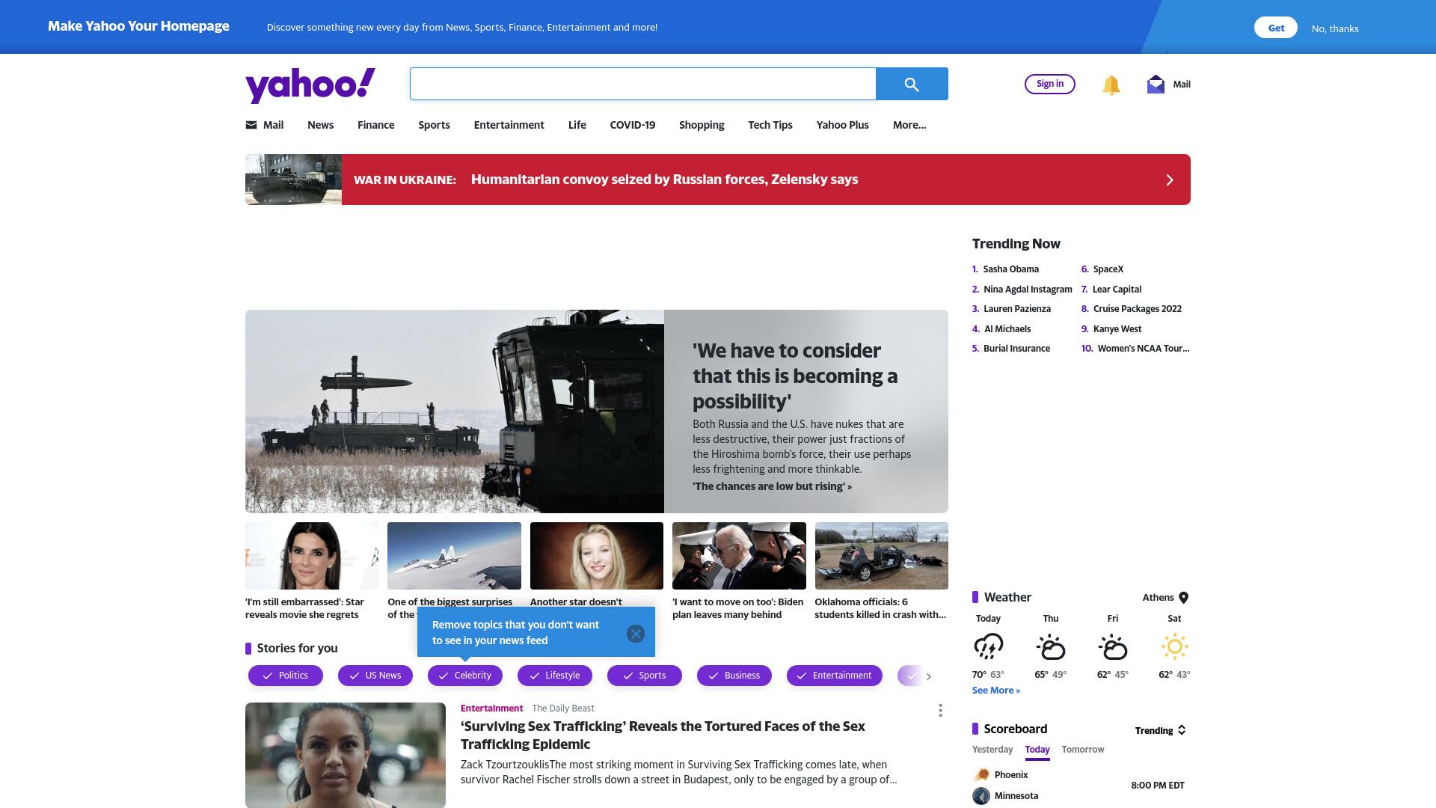
Task: Close the remove topics tooltip
Action: 636,634
